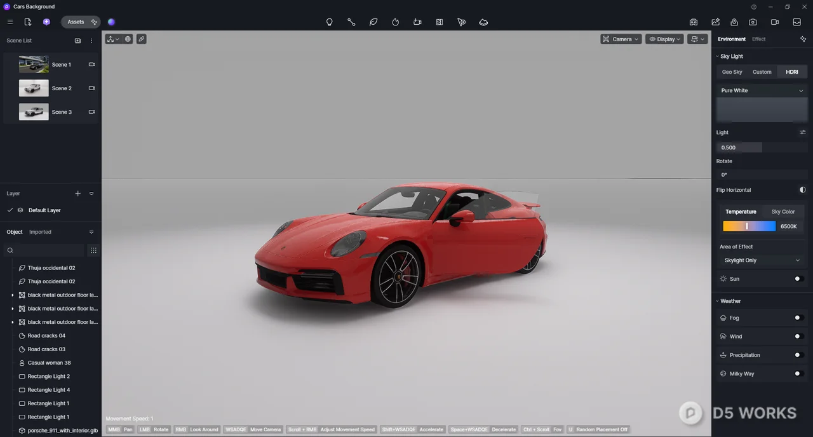
Task: Switch to the Object tab
Action: click(x=15, y=232)
